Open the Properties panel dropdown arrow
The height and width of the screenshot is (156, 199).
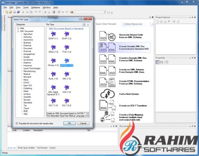tap(190, 58)
